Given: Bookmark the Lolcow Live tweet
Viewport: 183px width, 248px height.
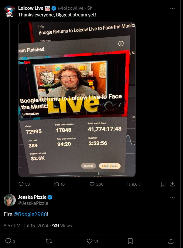Looking at the screenshot, I should (163, 184).
